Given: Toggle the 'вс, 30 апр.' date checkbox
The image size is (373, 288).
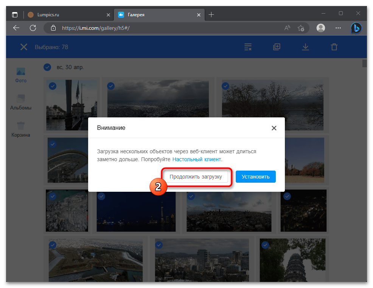Looking at the screenshot, I should point(47,67).
